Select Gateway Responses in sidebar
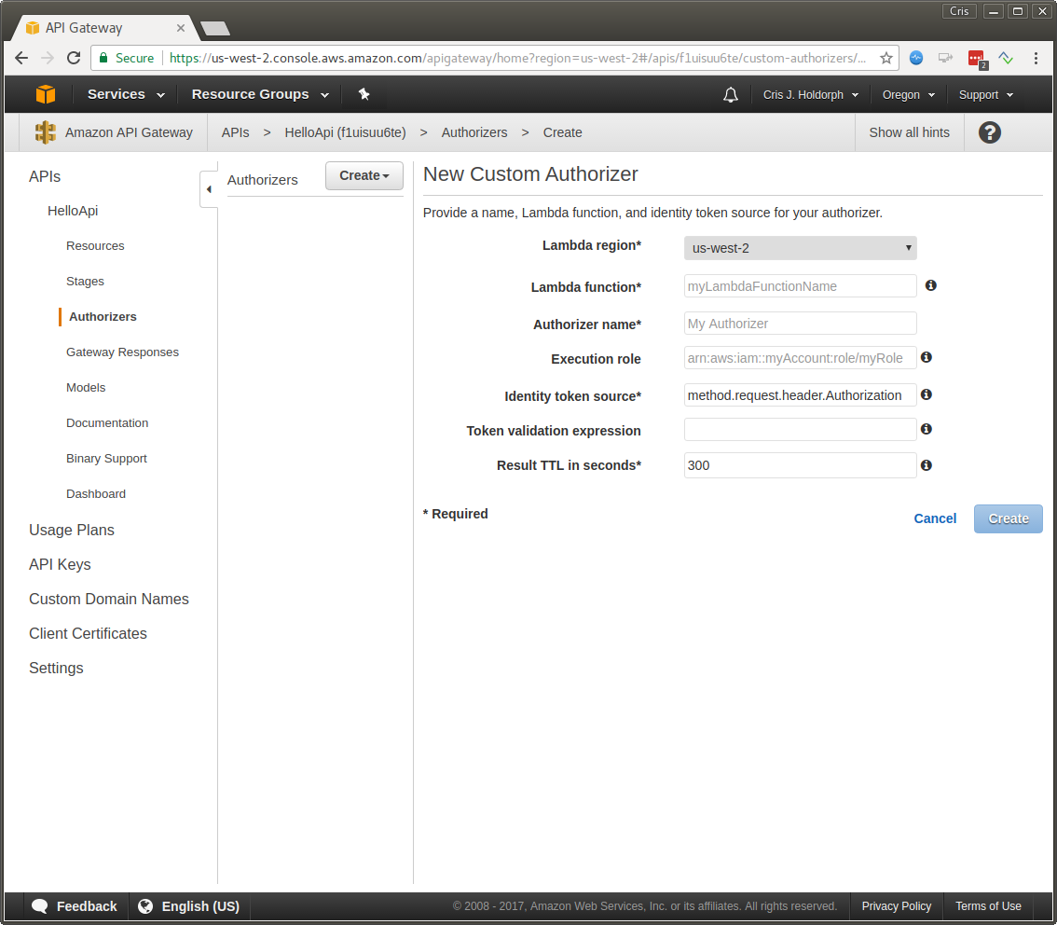Screen dimensions: 1057x925 pos(122,352)
